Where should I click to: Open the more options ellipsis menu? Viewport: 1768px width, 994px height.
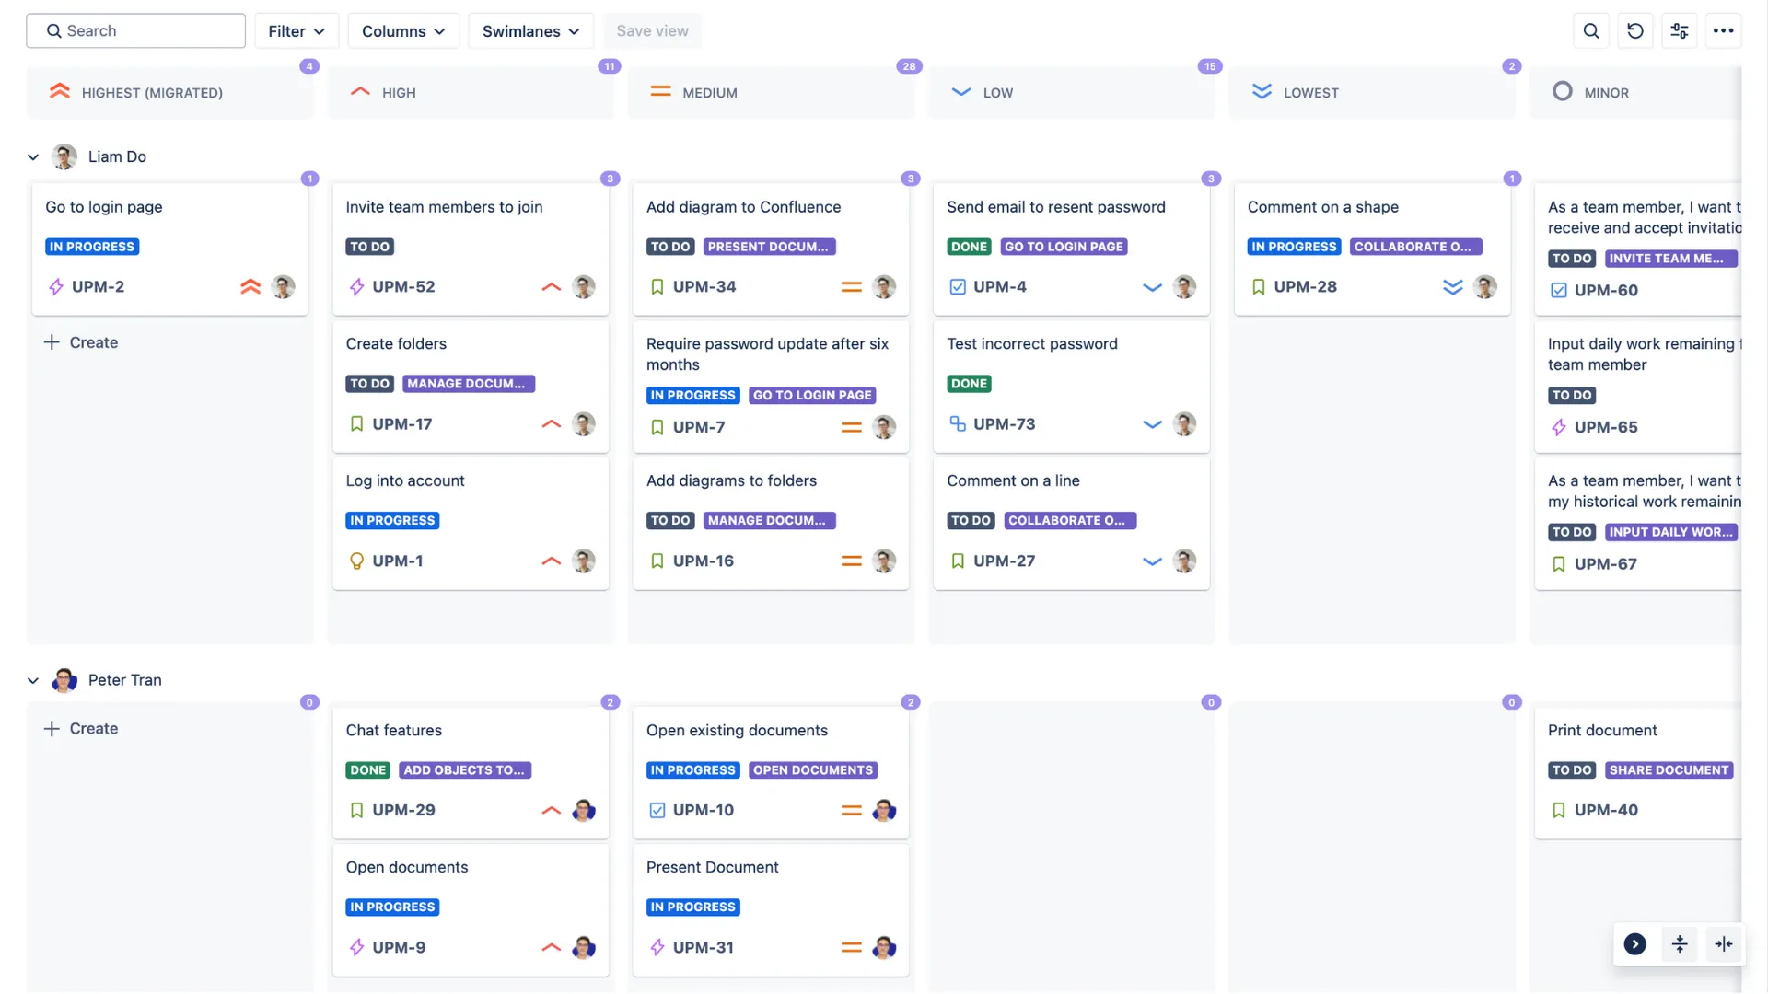coord(1723,30)
